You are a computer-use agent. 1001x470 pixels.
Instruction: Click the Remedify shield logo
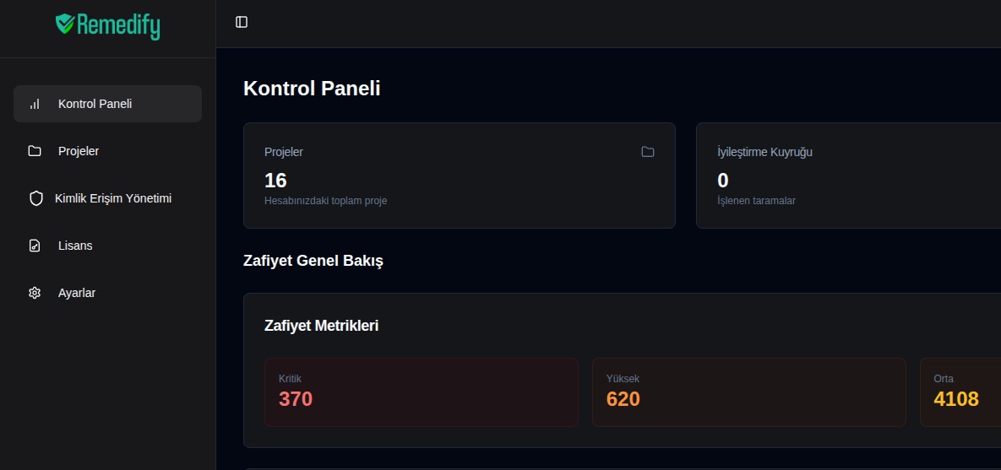click(65, 24)
